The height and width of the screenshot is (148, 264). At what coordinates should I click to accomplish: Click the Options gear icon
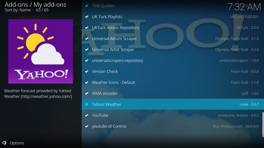click(x=4, y=143)
